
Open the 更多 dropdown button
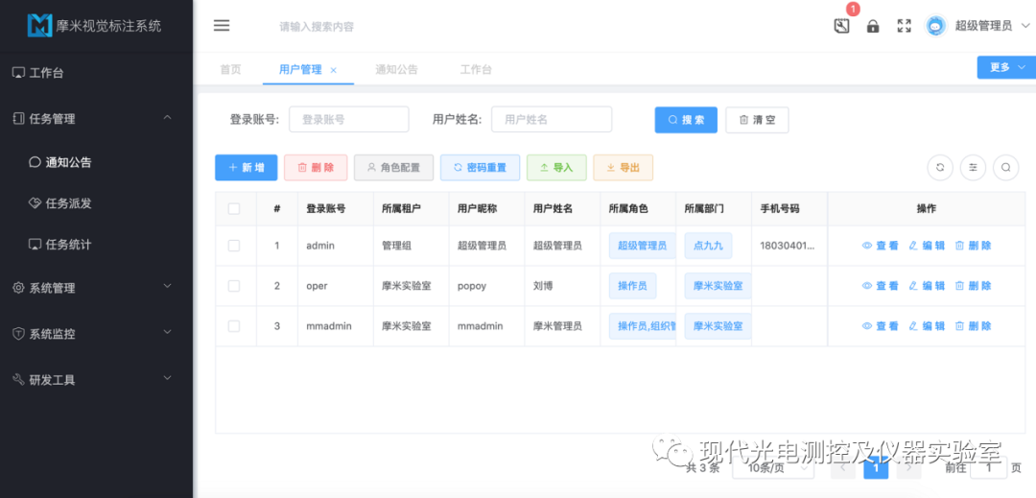1005,67
